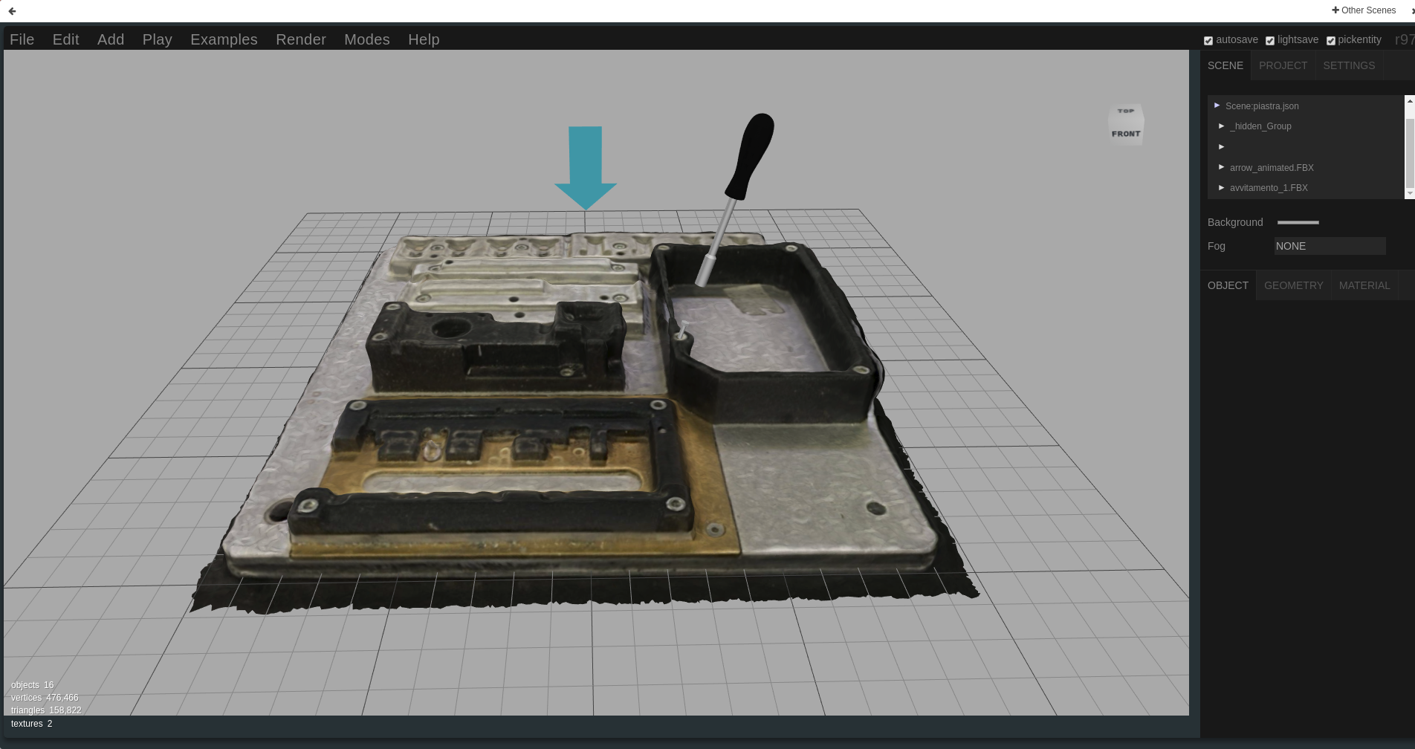Viewport: 1415px width, 749px height.
Task: Toggle the lightsave checkbox
Action: [1270, 41]
